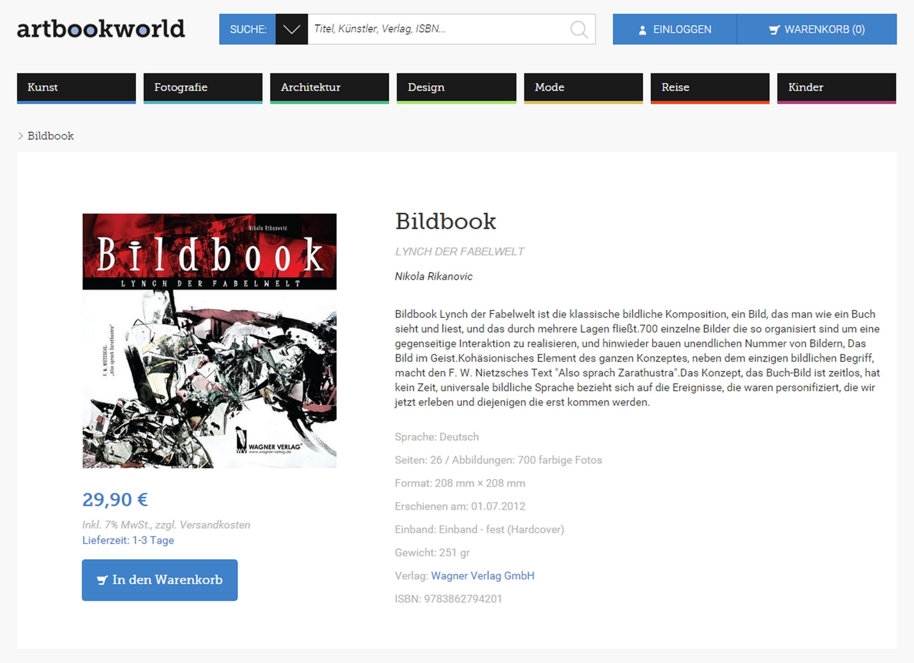
Task: Open the Kinder category
Action: pyautogui.click(x=836, y=87)
